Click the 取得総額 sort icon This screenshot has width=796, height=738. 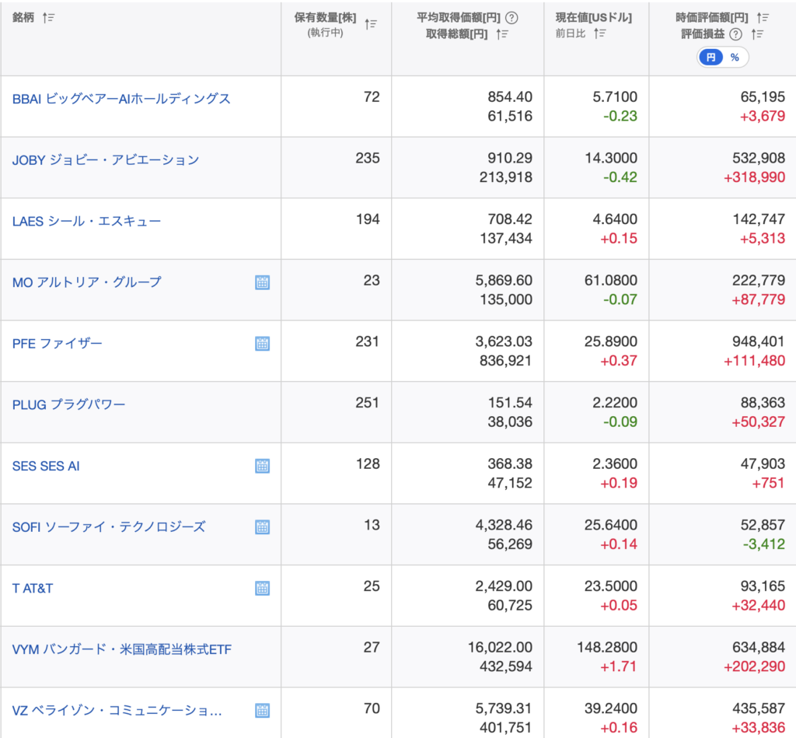(502, 33)
